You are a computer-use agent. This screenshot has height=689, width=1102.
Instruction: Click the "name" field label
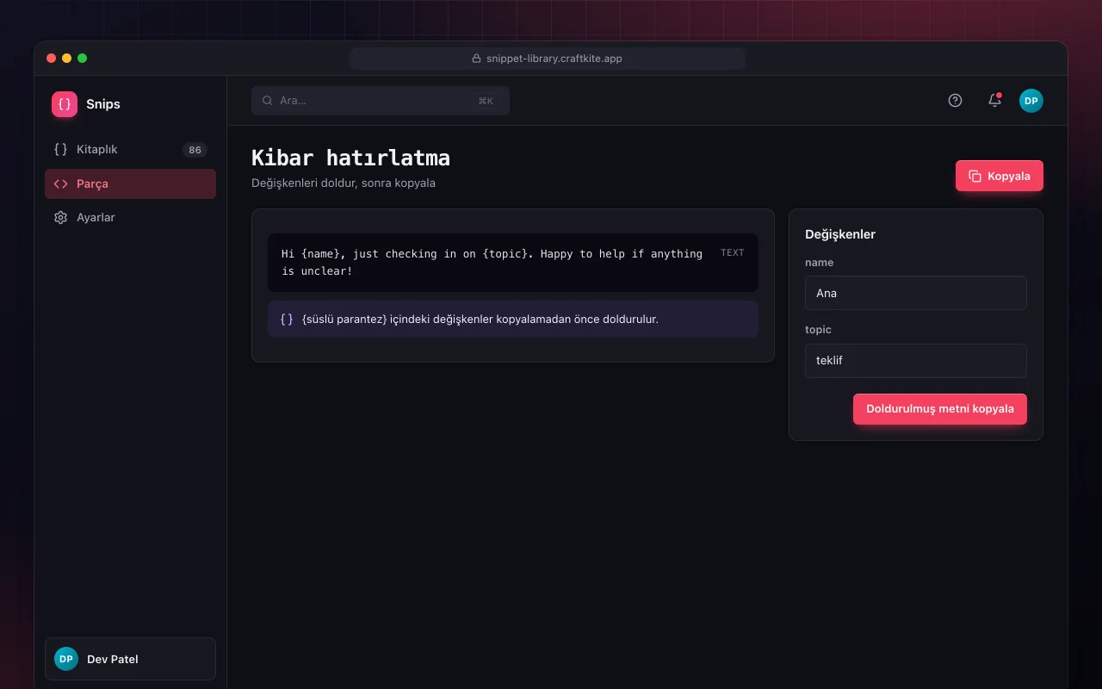(820, 263)
